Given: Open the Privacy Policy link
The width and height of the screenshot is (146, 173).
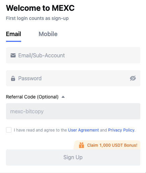Looking at the screenshot, I should 121,130.
